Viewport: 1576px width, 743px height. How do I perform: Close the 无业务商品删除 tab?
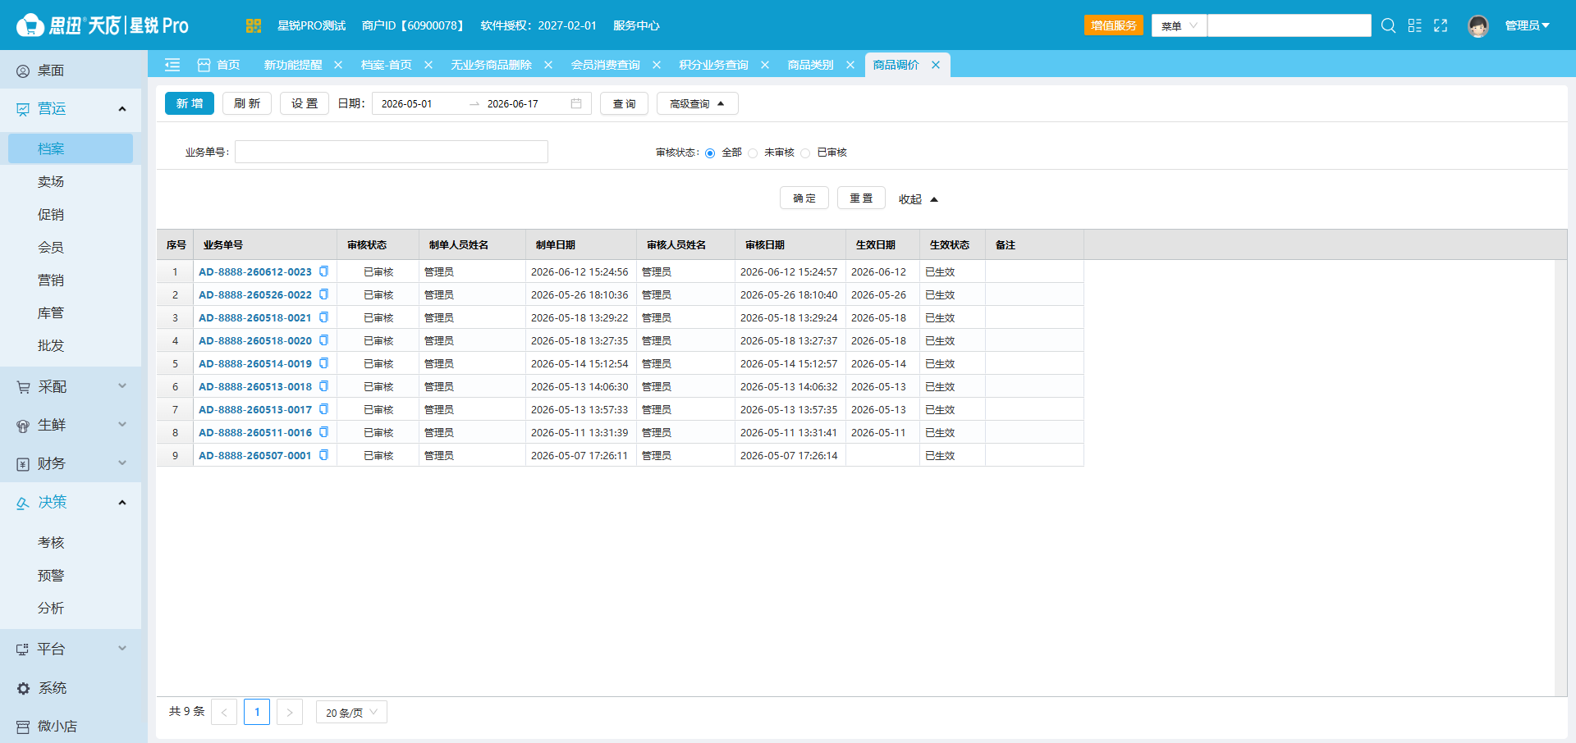coord(548,65)
